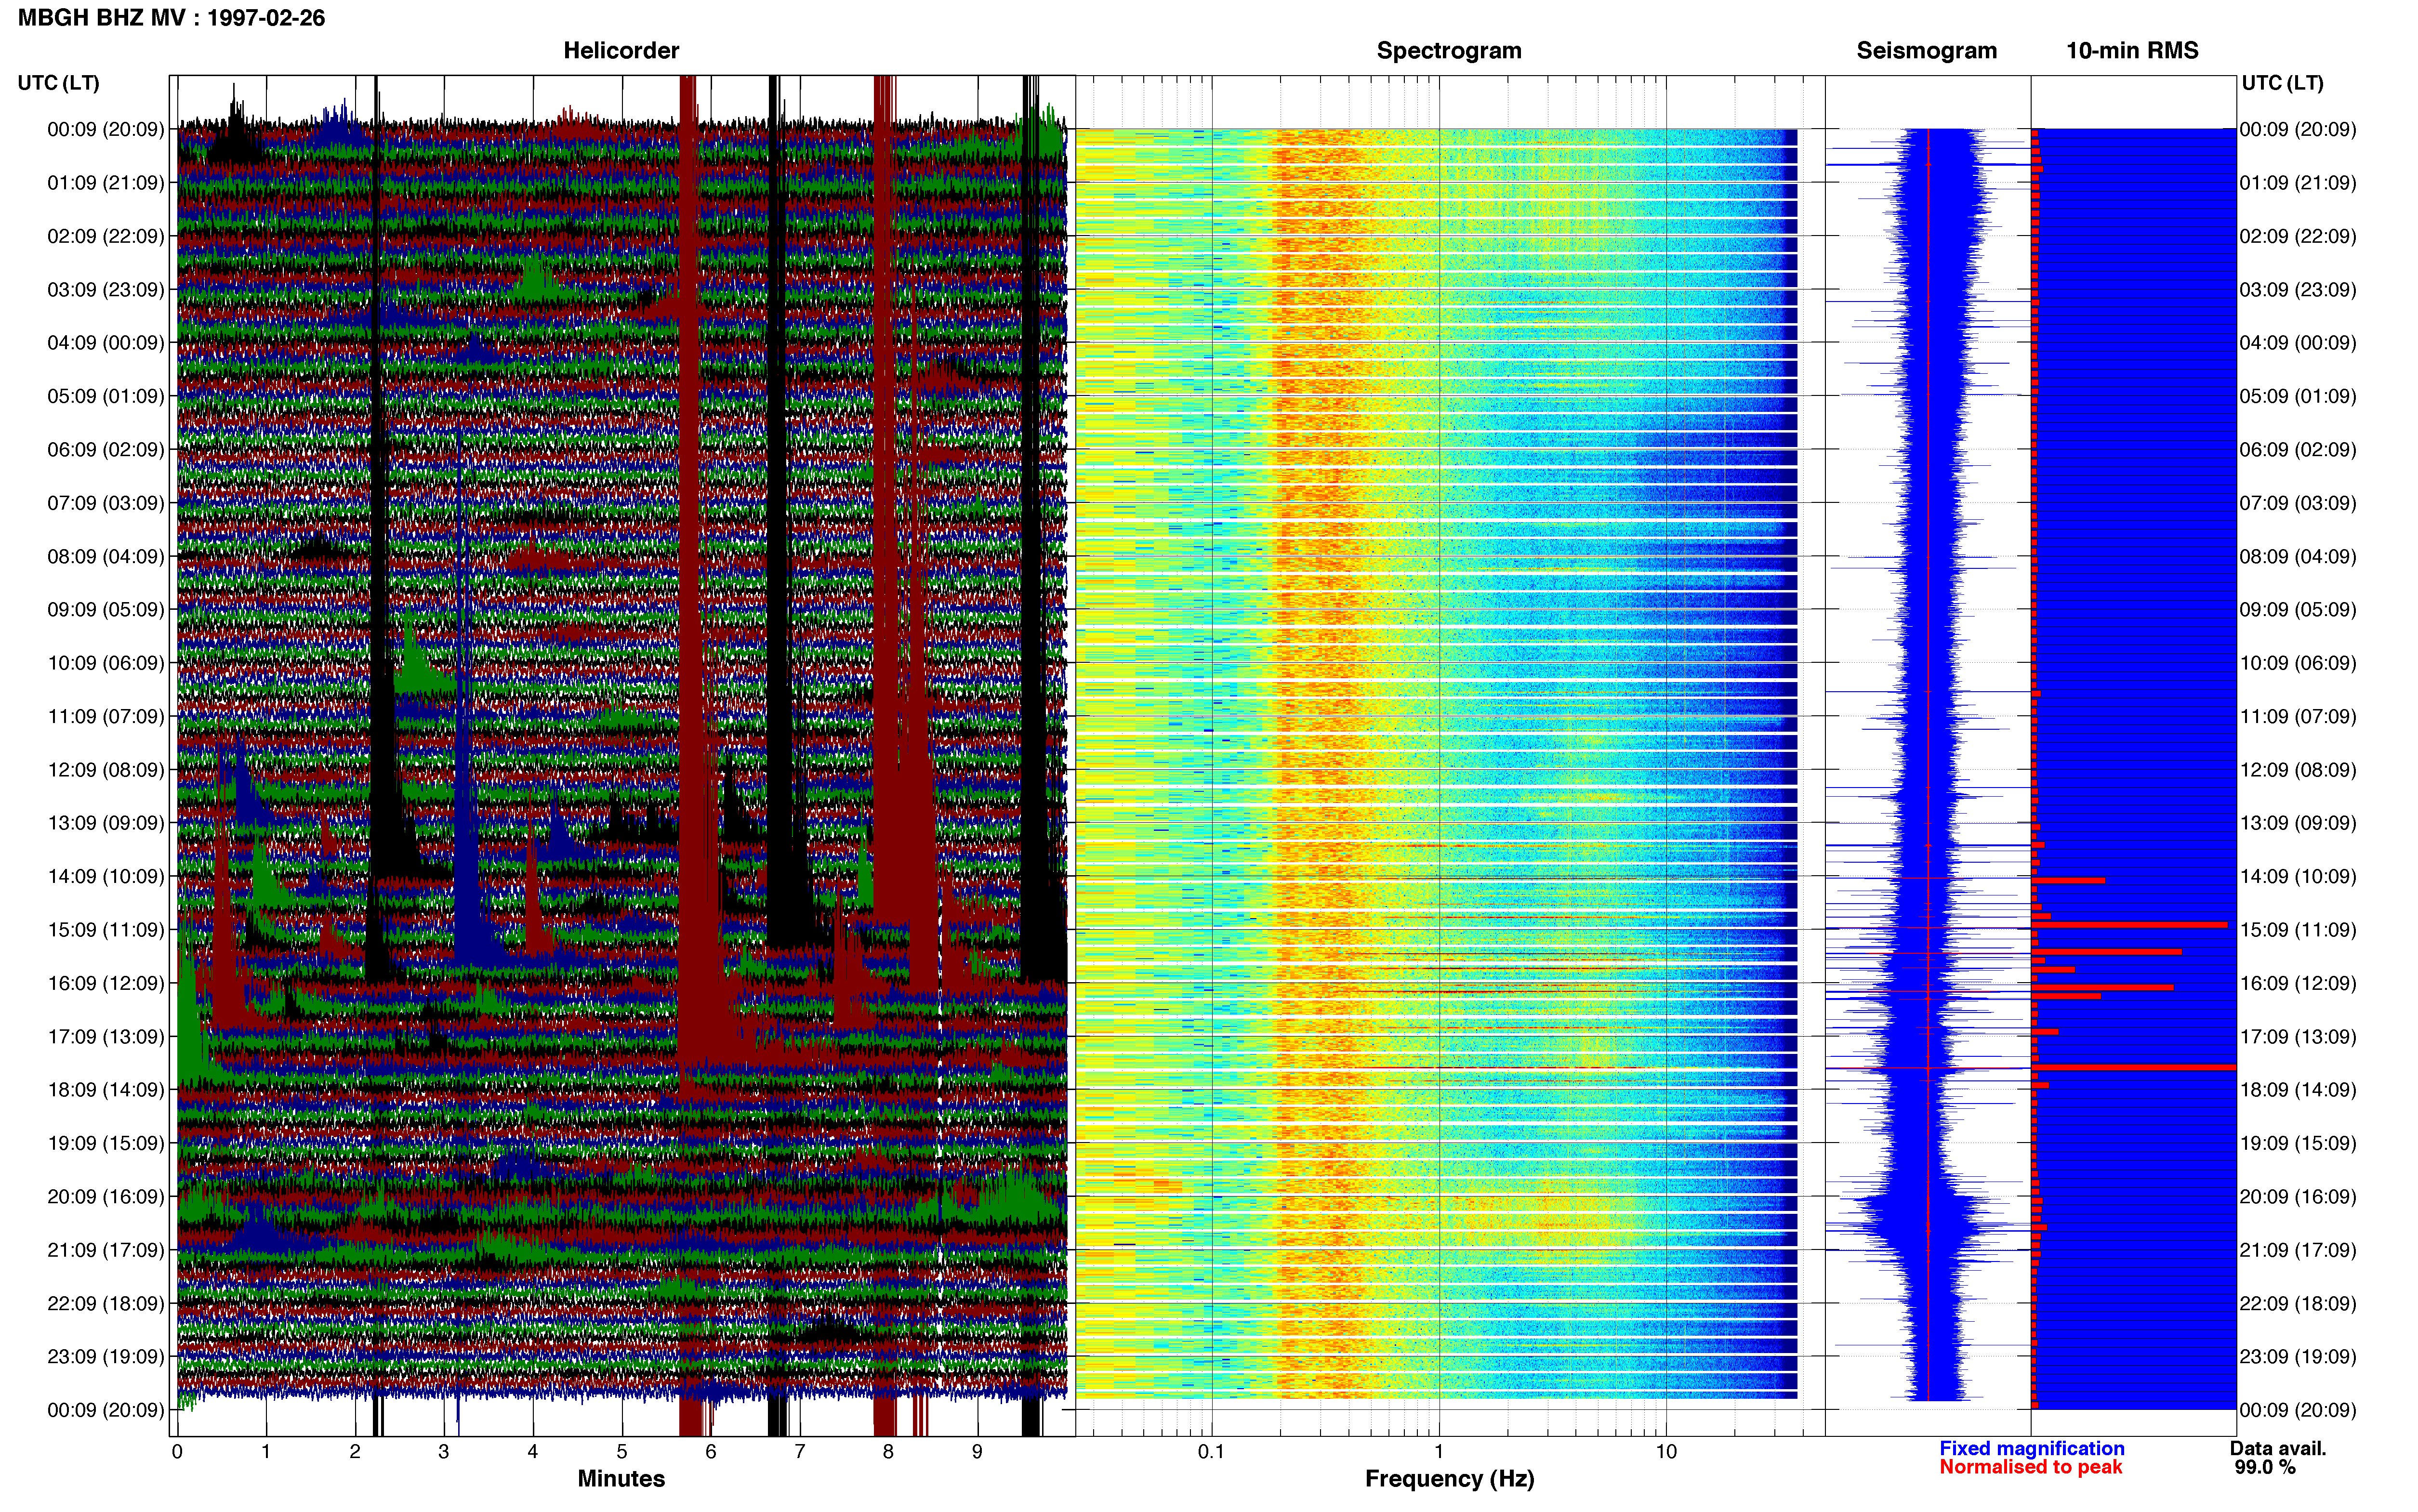Click the 'MBGH BHZ MV : 1997-02-26' title

(171, 18)
